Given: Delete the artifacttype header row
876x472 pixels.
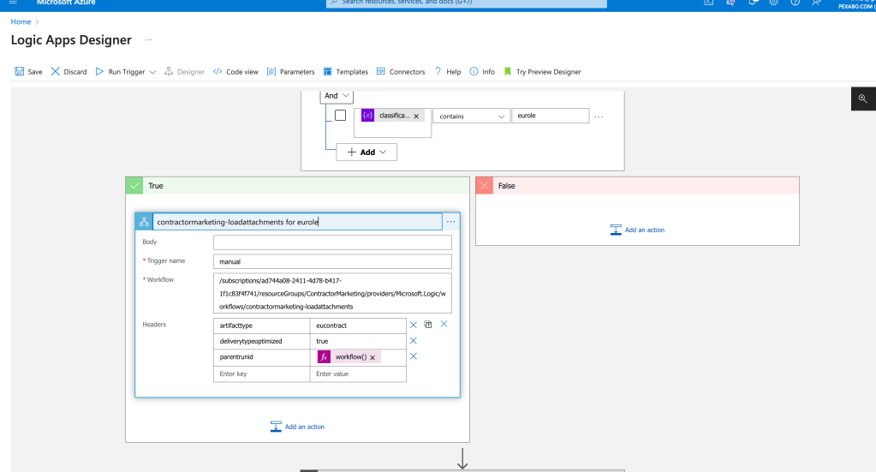Looking at the screenshot, I should 414,326.
